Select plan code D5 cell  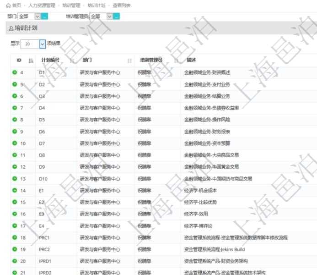(42, 120)
